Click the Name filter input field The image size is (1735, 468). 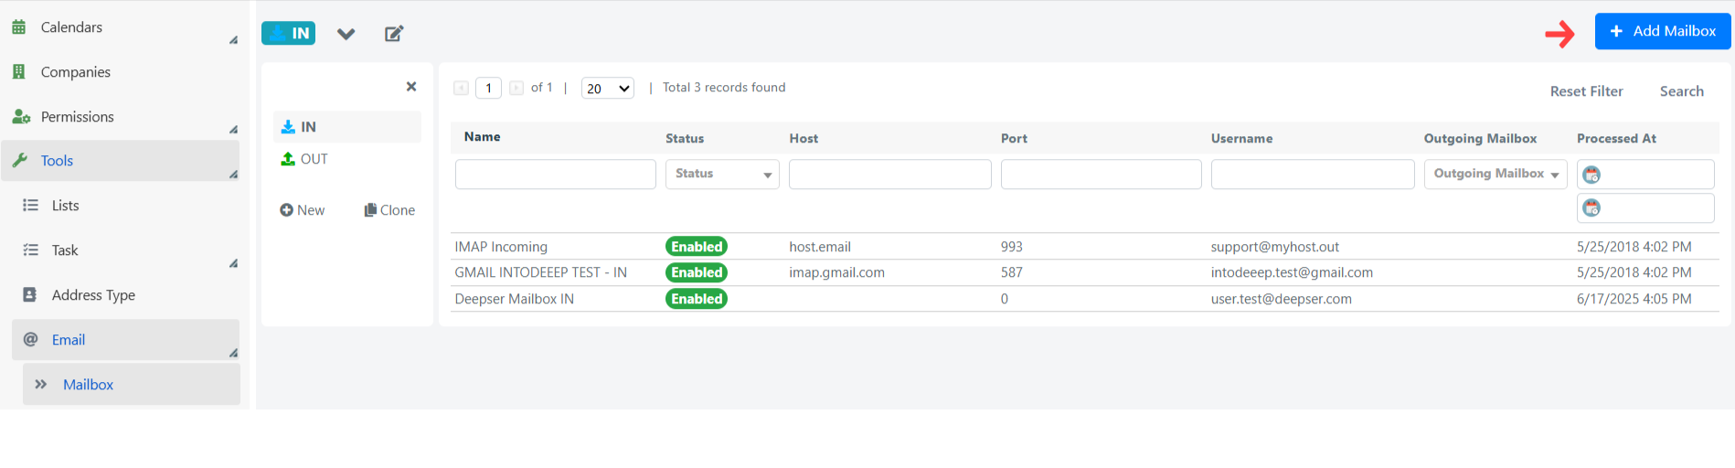point(556,174)
